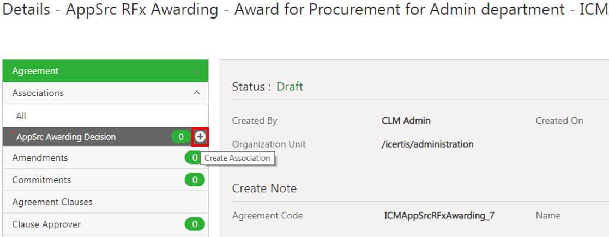Click the Clause Approver count badge
Viewport: 609px width, 237px height.
point(195,224)
